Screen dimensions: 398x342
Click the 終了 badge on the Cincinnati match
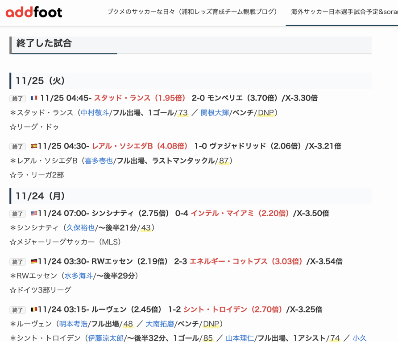[18, 214]
